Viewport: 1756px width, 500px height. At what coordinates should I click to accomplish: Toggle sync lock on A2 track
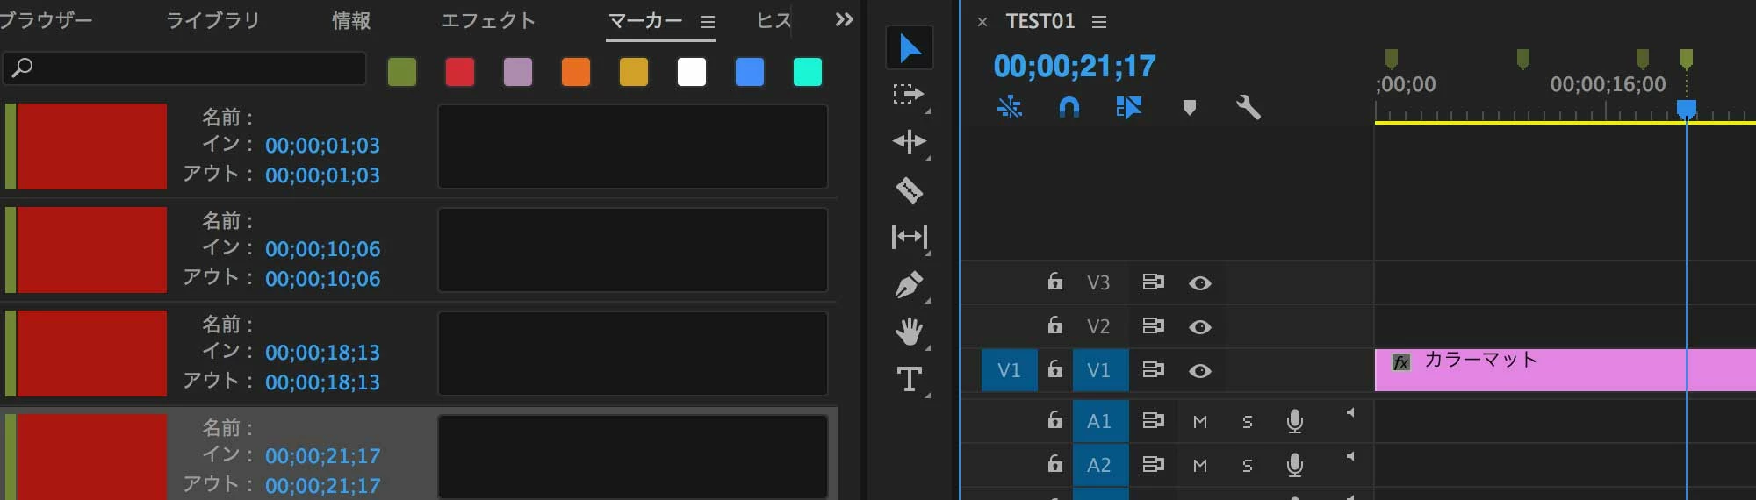1153,464
